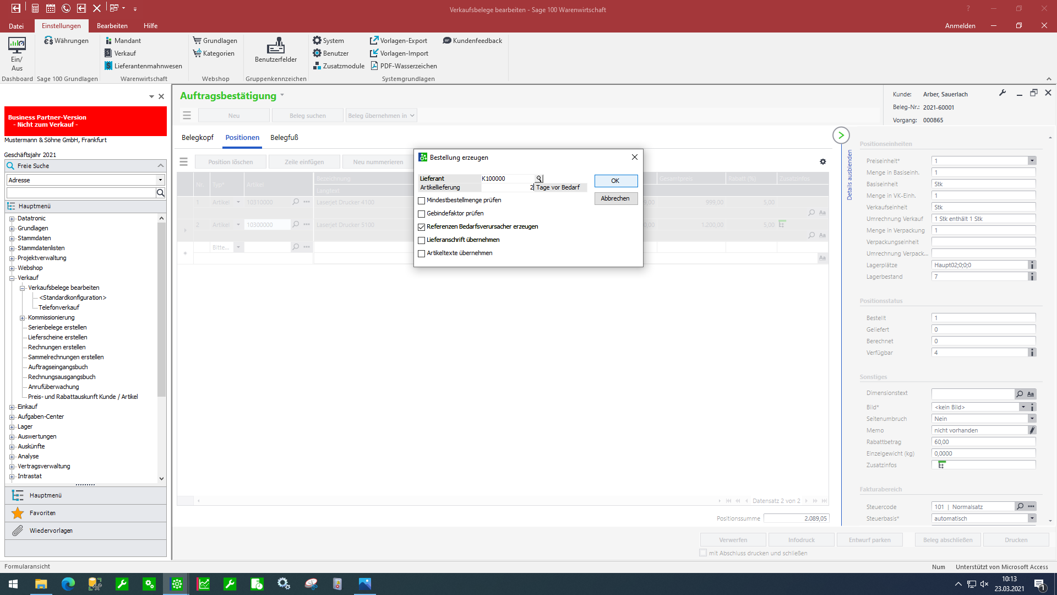Open the Adresse search type dropdown
The width and height of the screenshot is (1057, 595).
[160, 180]
